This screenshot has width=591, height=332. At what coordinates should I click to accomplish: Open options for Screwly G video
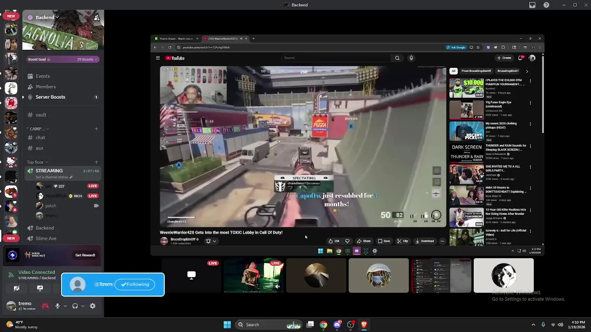(x=530, y=231)
